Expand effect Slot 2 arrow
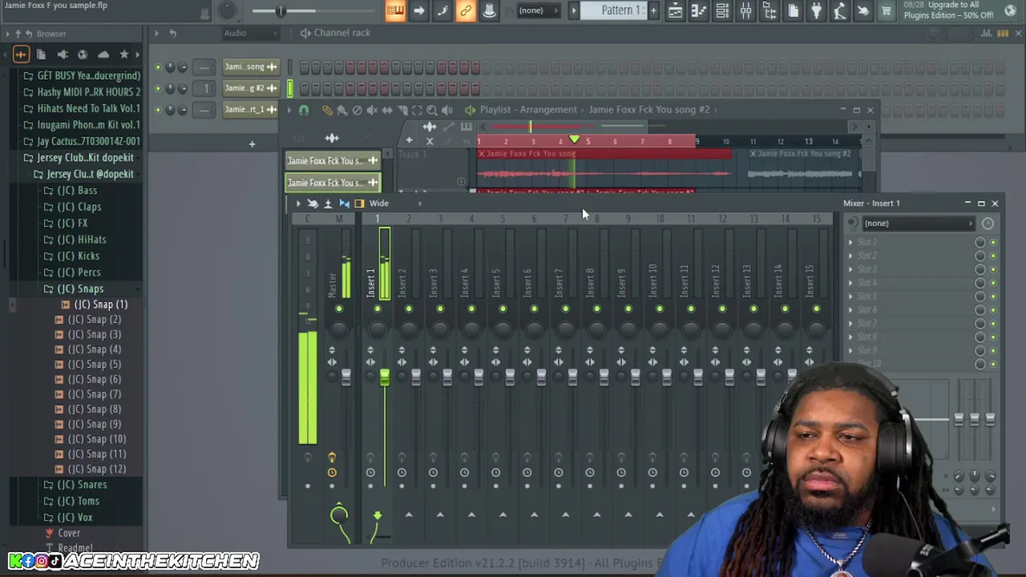 point(850,256)
